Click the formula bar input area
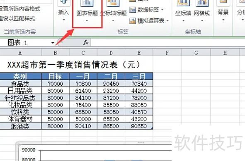Screen dimensions: 245x161 [x=168, y=43]
